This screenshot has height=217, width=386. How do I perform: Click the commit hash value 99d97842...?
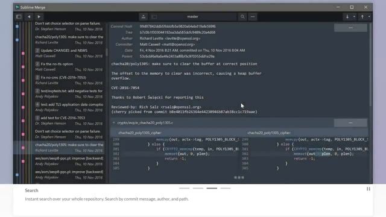pyautogui.click(x=177, y=27)
